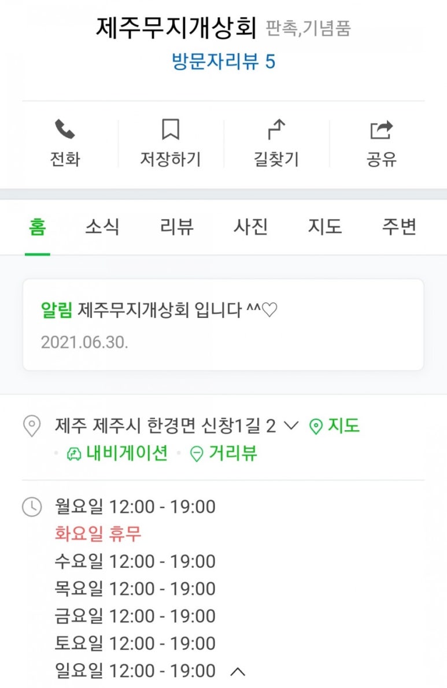The width and height of the screenshot is (447, 688).
Task: Click the green 지도 map link
Action: (x=335, y=427)
